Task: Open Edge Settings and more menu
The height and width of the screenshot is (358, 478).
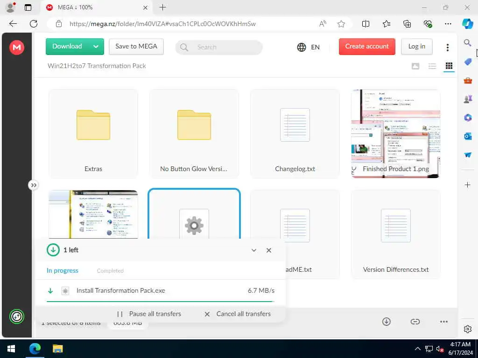Action: [448, 24]
